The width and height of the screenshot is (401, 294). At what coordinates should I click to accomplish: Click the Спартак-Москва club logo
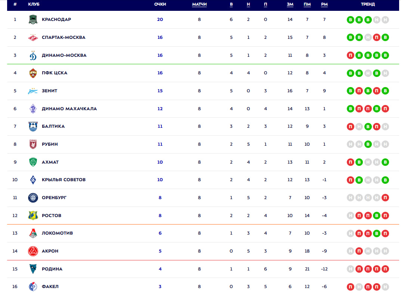tap(33, 38)
